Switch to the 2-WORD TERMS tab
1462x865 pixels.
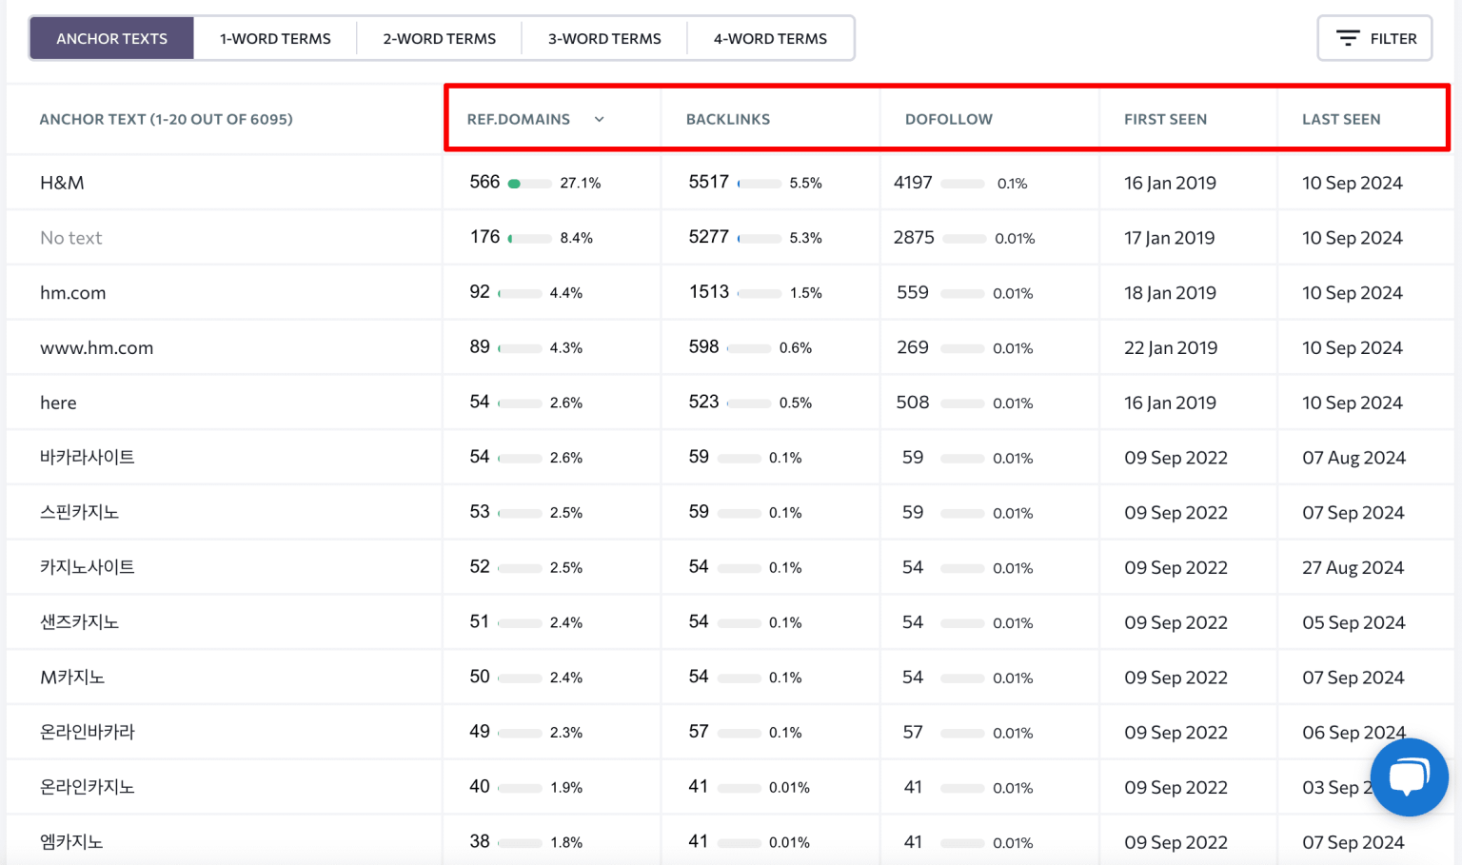(x=439, y=38)
